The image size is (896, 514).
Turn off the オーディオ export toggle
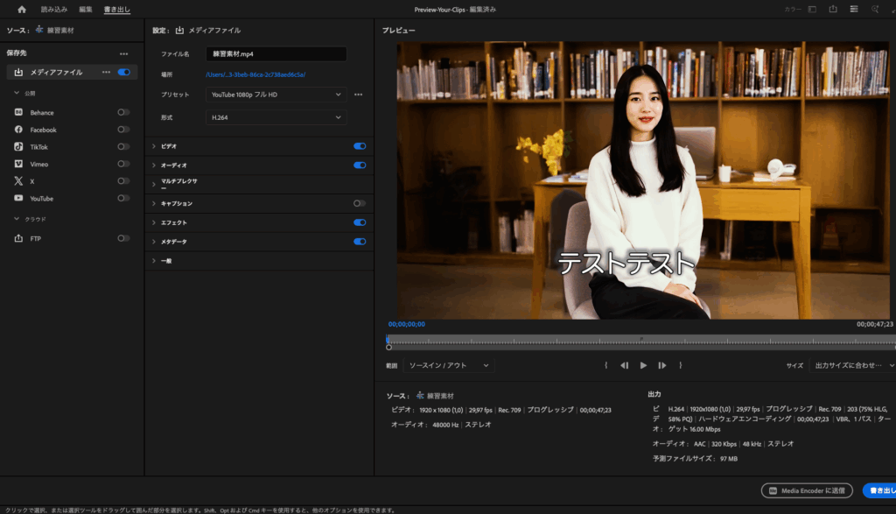coord(360,165)
